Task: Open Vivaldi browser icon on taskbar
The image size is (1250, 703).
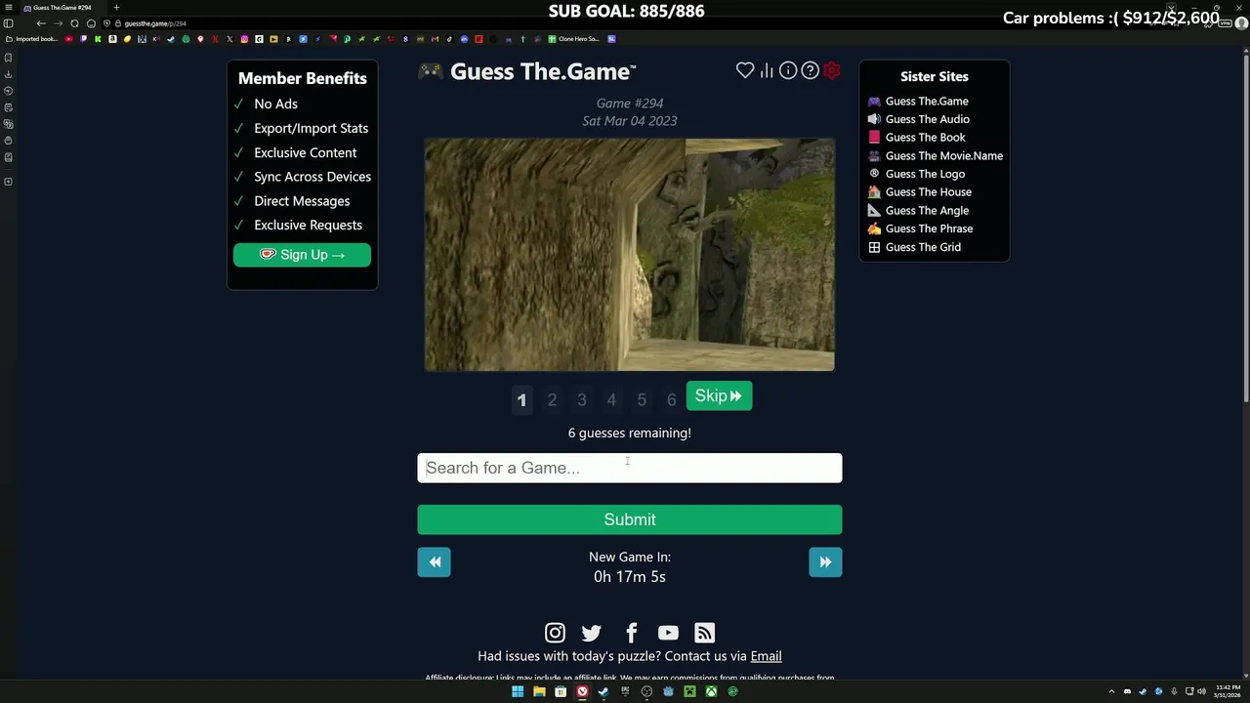Action: pos(582,691)
